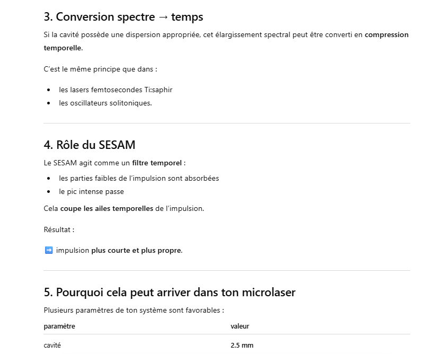Click sentence 'Plusieurs paramètres de ton système'
This screenshot has height=354, width=433.
click(x=134, y=310)
